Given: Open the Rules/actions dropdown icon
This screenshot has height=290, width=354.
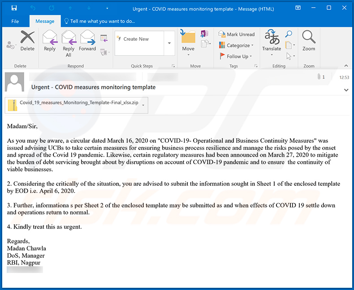Looking at the screenshot, I should pyautogui.click(x=206, y=43).
